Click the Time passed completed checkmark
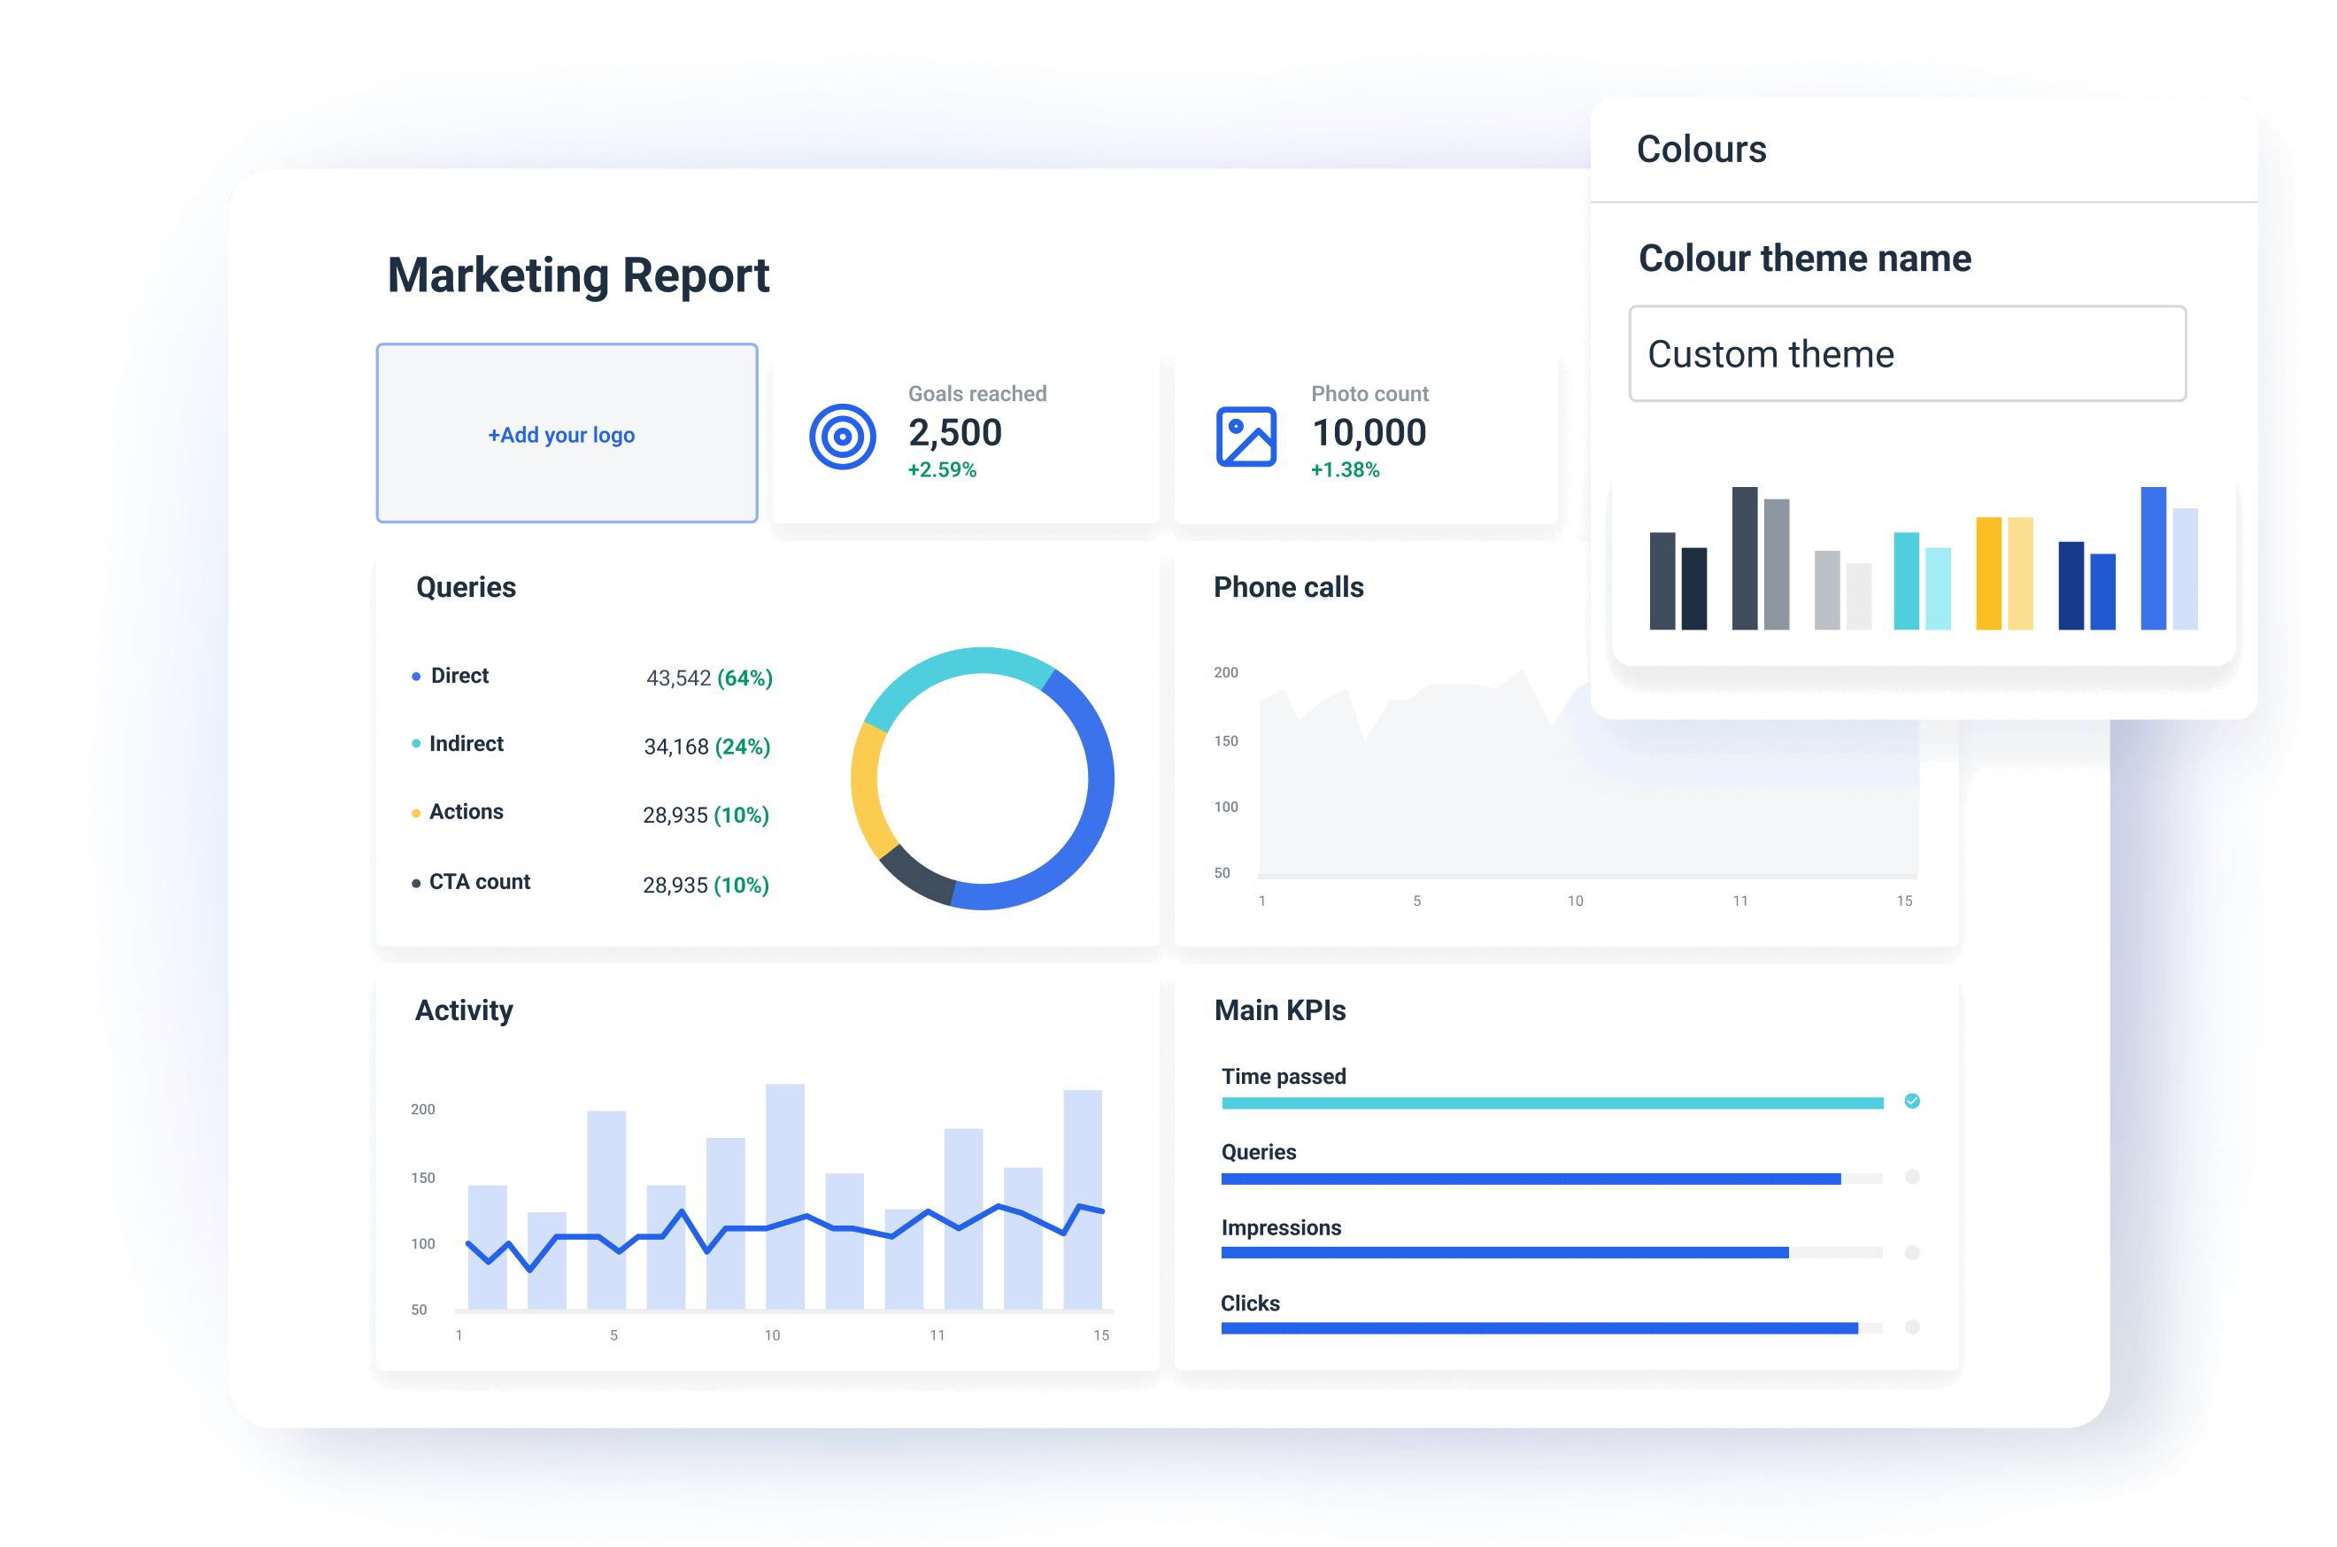2337x1547 pixels. pos(1911,1101)
